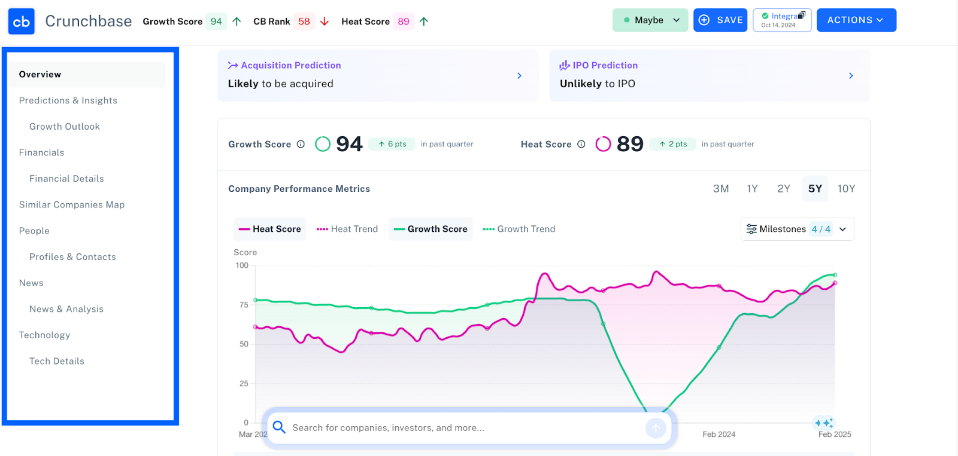Click the header Growth Score 94 badge

click(x=216, y=22)
